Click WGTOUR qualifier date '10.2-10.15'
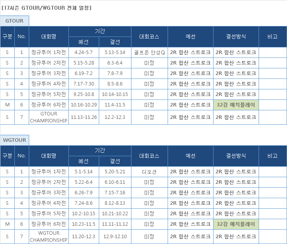 point(84,214)
